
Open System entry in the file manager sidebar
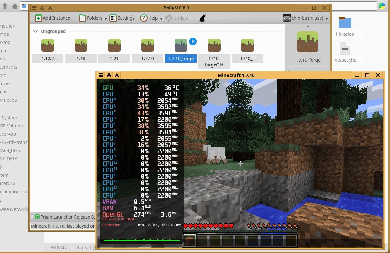coord(9,118)
